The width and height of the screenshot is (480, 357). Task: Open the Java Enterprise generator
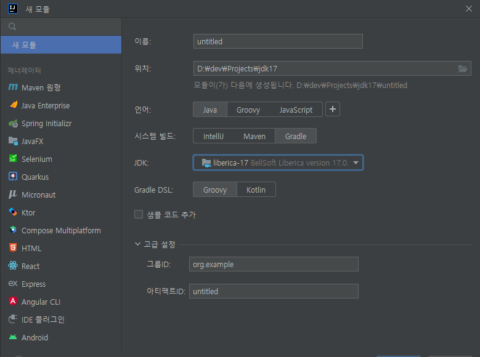[61, 105]
